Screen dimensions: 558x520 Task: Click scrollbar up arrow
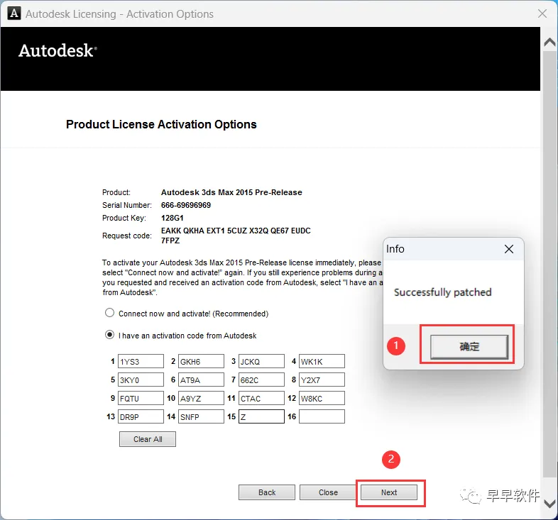(549, 43)
